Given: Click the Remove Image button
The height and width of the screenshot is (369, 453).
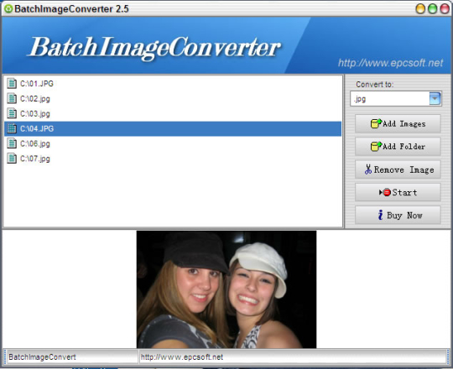Looking at the screenshot, I should pyautogui.click(x=398, y=169).
